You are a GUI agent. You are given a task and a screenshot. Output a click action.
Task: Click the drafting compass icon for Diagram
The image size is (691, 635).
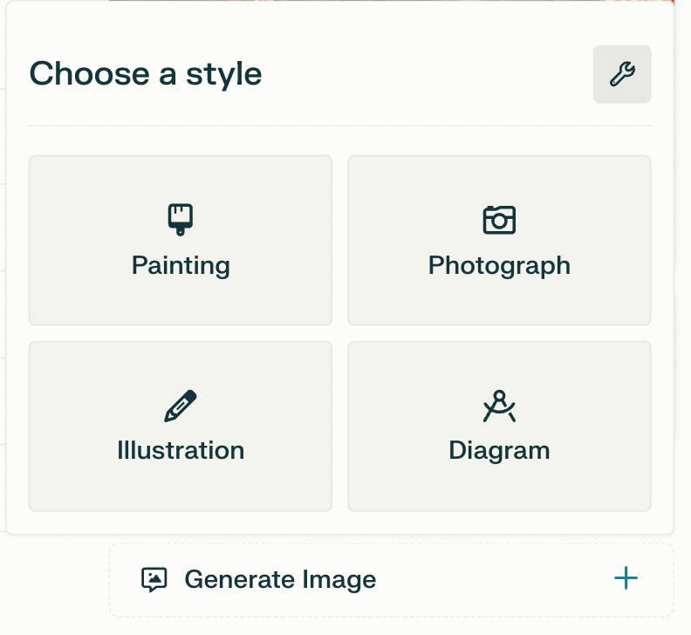click(499, 406)
